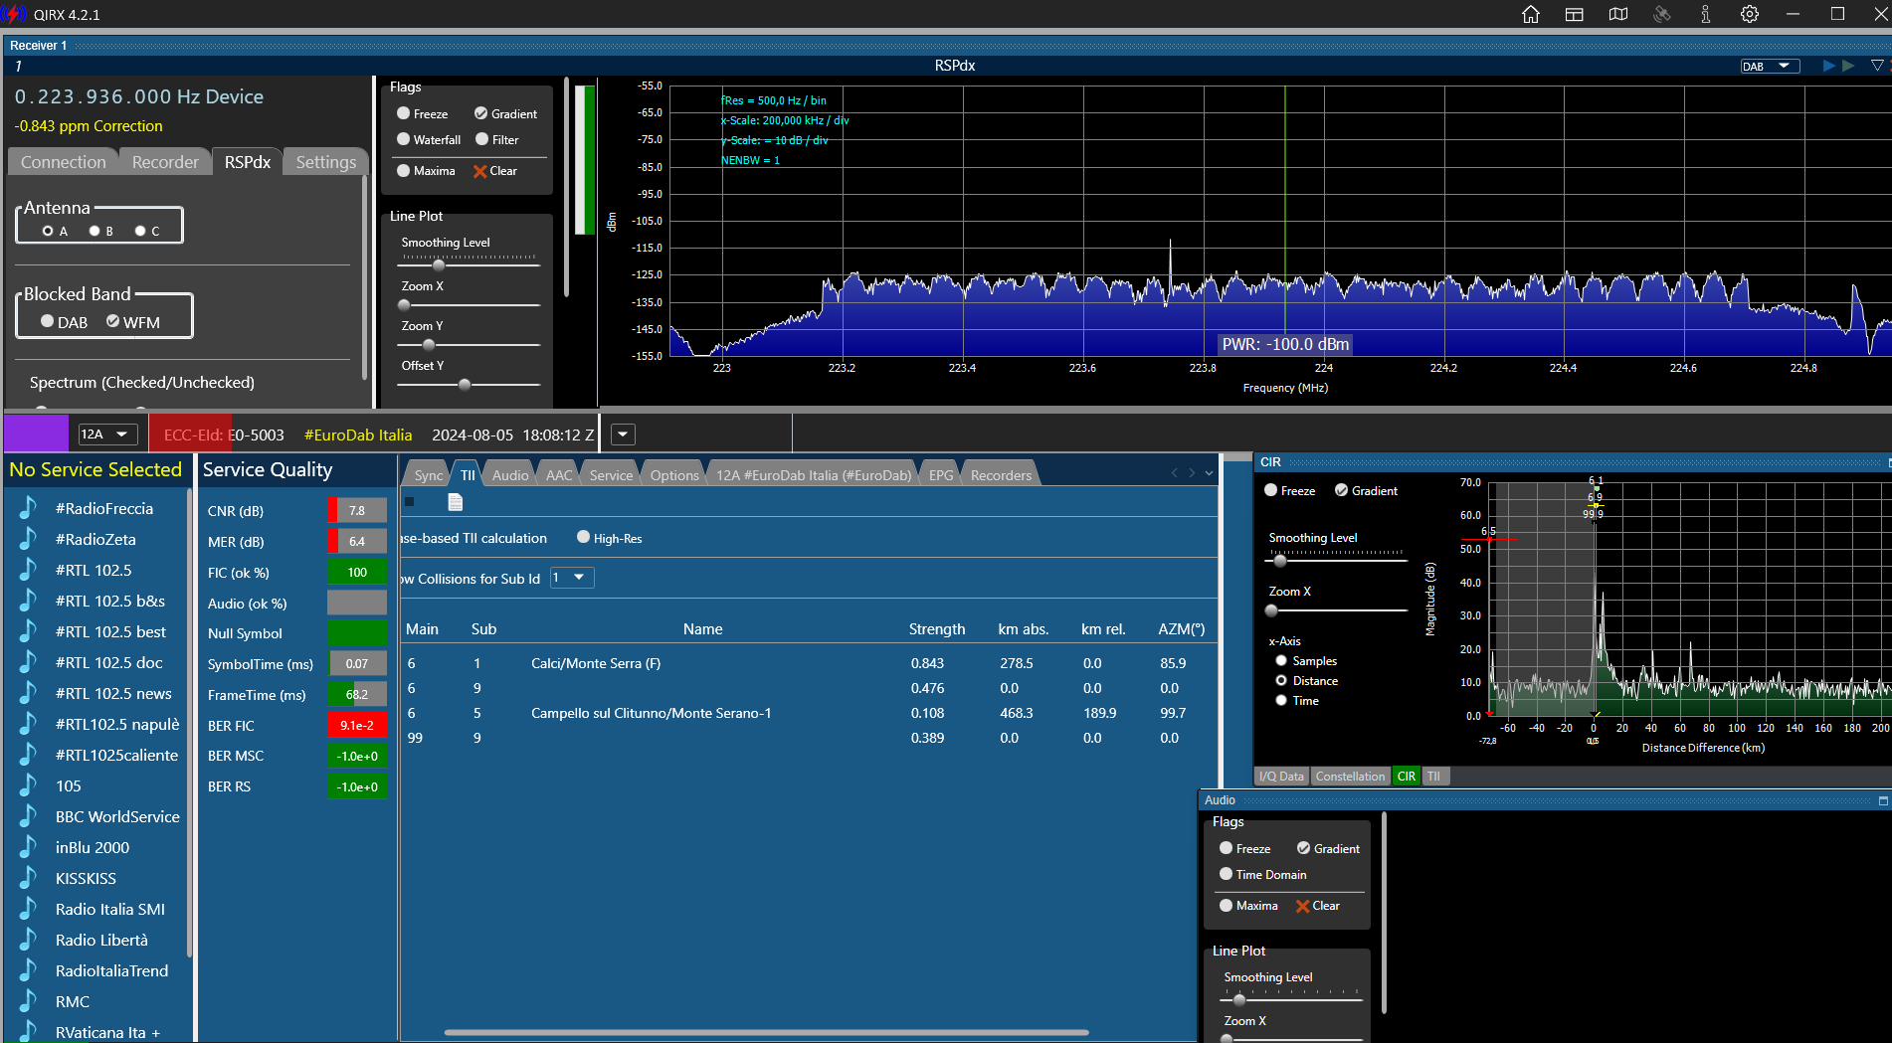Open the EPG tab
Screen dimensions: 1892x1043
coord(940,475)
